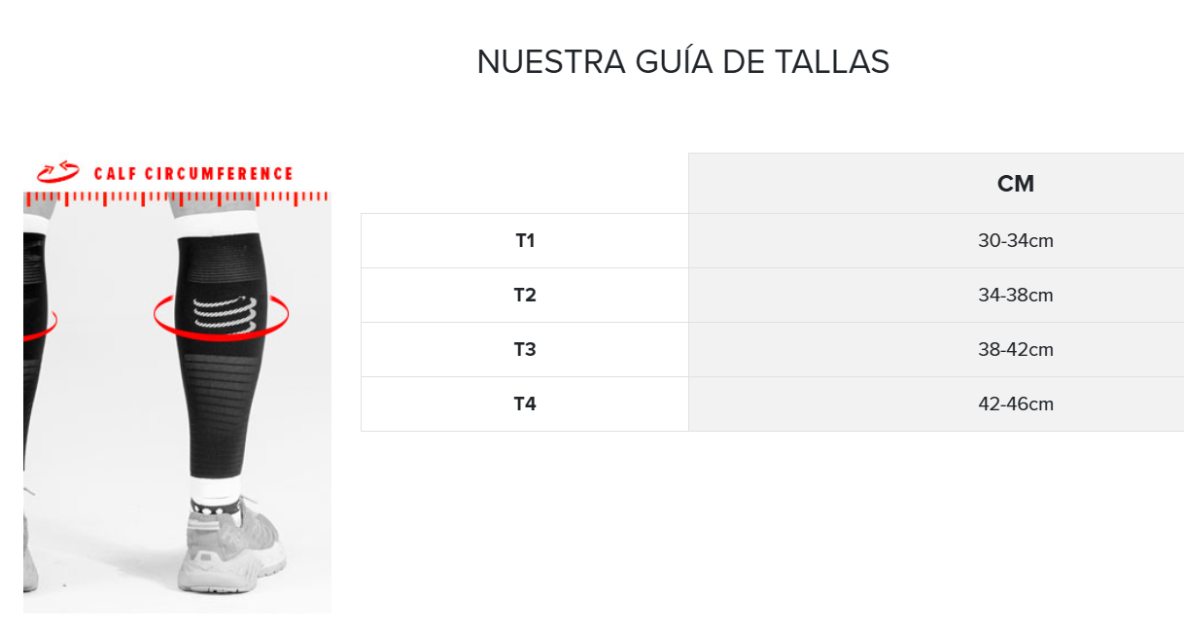Click the CALF CIRCUMFERENCE label
This screenshot has height=632, width=1184.
pos(193,174)
